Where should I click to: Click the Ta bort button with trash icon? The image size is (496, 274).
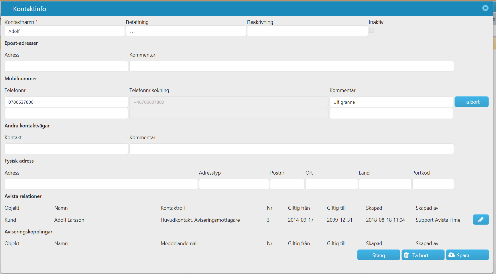[423, 255]
